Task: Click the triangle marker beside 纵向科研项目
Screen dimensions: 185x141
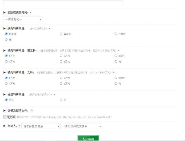Action: pyautogui.click(x=5, y=28)
